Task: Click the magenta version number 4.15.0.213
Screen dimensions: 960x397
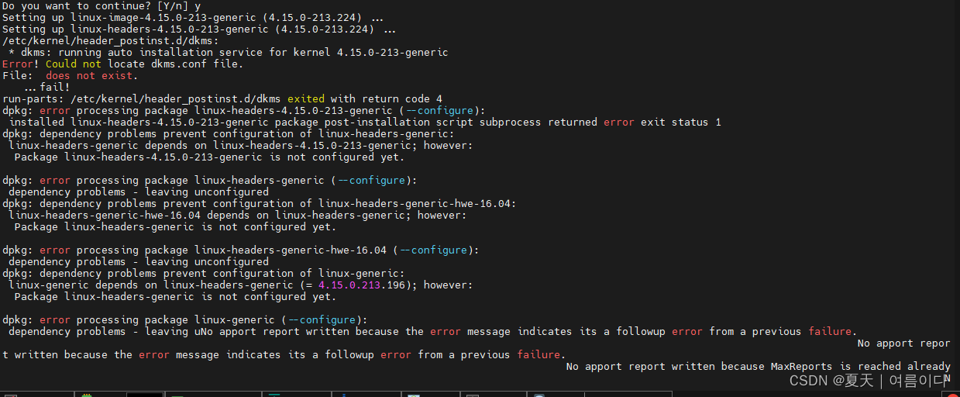Action: tap(349, 285)
